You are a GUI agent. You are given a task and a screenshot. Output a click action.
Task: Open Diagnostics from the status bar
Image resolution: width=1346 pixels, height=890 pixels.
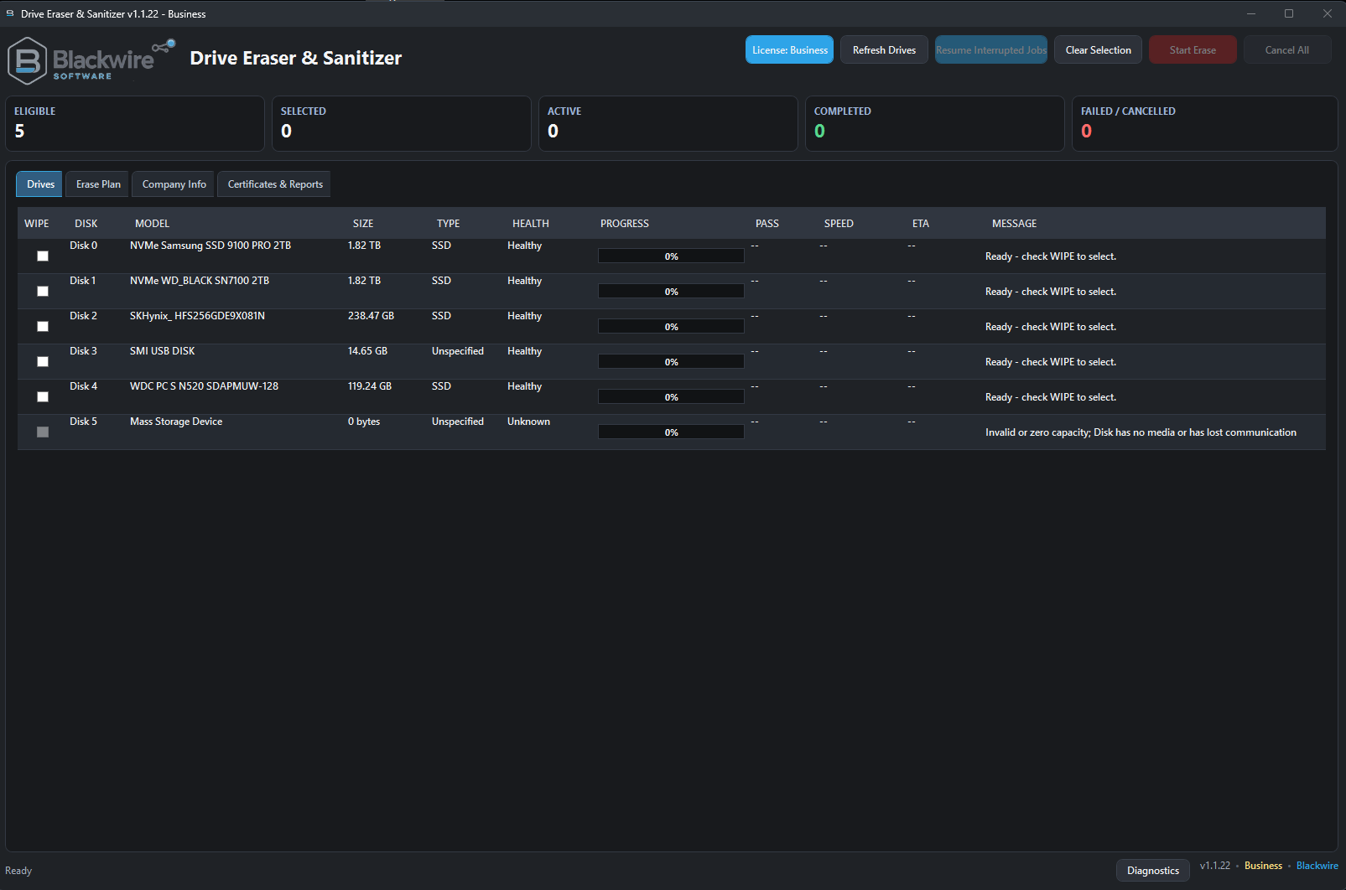pos(1153,871)
